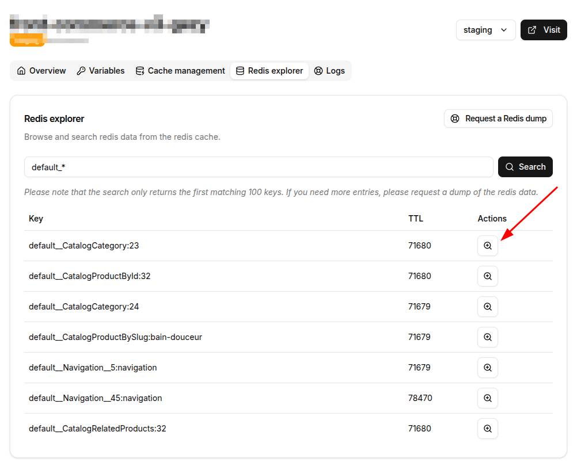This screenshot has width=577, height=466.
Task: Open the Logs tab
Action: (x=329, y=71)
